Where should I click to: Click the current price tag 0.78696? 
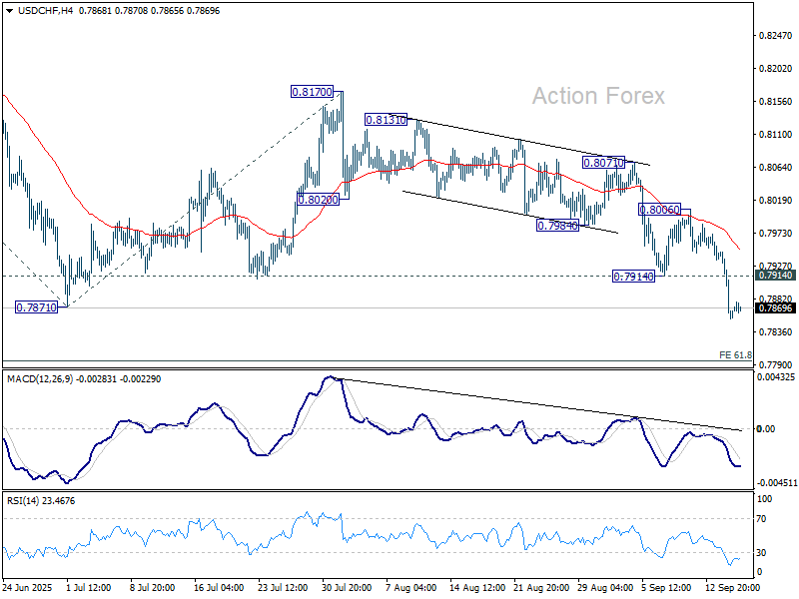[776, 307]
